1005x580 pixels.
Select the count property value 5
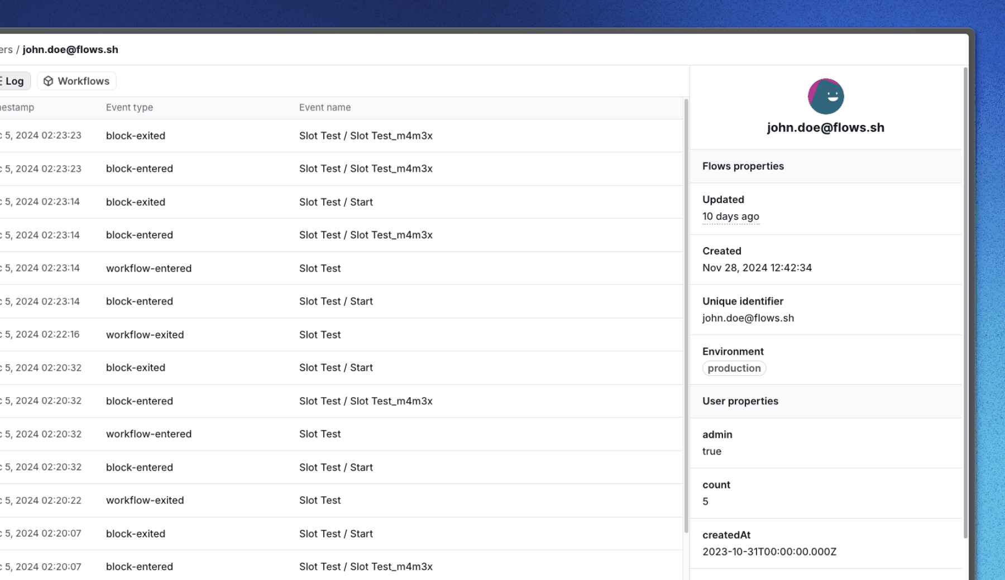tap(705, 501)
